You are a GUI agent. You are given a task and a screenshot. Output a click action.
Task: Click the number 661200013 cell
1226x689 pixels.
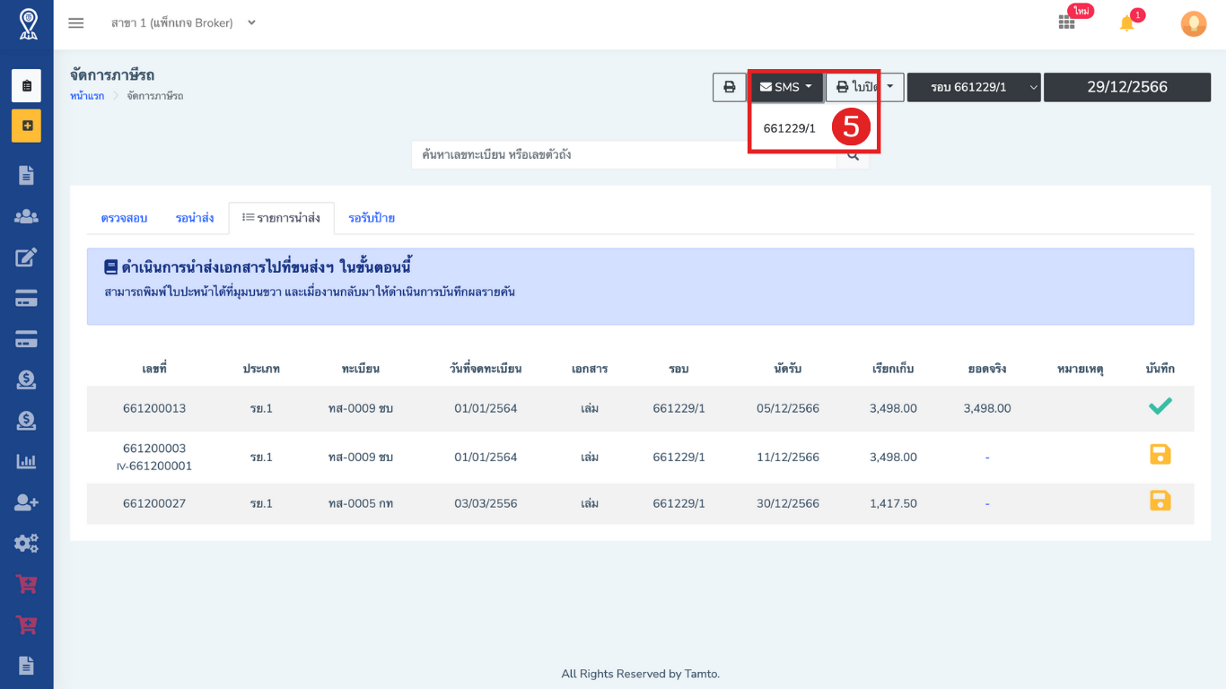tap(154, 408)
